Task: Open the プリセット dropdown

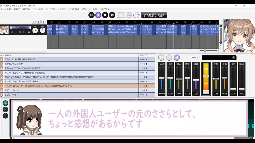Action: click(x=219, y=57)
